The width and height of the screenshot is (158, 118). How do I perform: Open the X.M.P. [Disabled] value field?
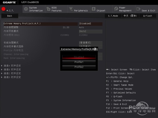[91, 24]
